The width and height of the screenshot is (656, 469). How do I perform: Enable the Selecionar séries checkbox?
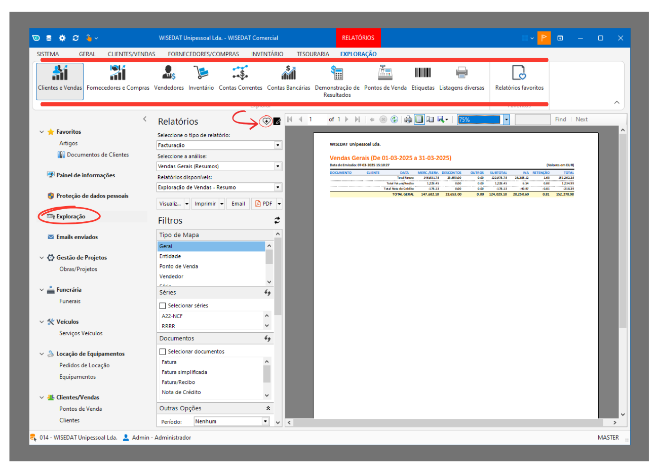click(x=163, y=306)
